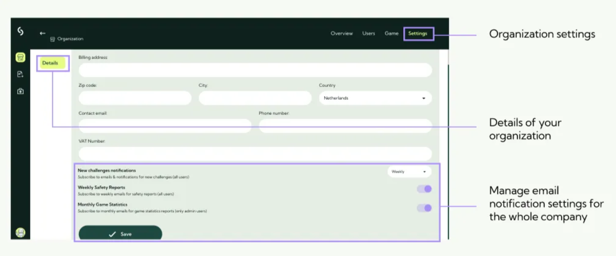Focus the Zip code field
616x256 pixels.
point(135,98)
